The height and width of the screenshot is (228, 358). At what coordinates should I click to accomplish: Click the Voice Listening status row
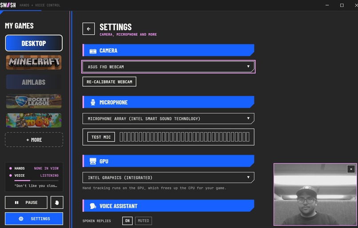point(34,176)
